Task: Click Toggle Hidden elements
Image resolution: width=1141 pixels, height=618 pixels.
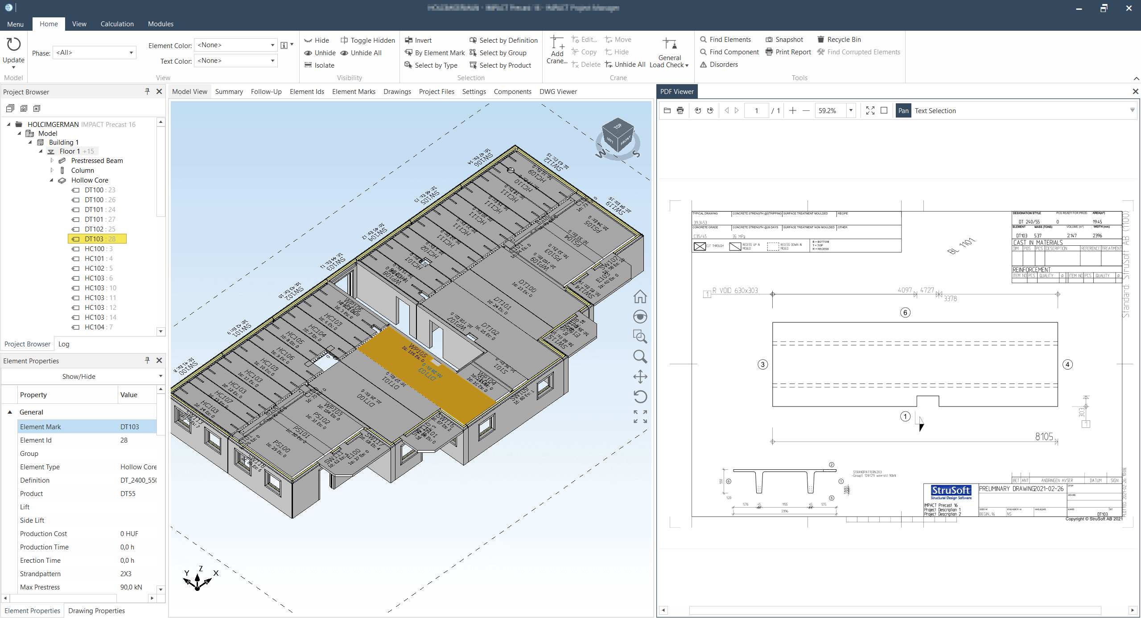Action: pyautogui.click(x=368, y=41)
